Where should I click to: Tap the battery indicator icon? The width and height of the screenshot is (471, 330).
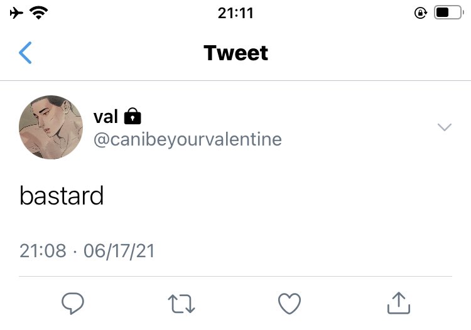point(449,13)
